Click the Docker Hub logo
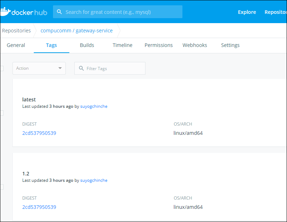The width and height of the screenshot is (287, 222). point(24,12)
